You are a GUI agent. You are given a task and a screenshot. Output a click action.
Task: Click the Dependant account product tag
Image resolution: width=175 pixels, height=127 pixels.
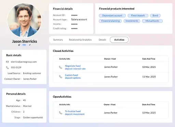point(112,15)
